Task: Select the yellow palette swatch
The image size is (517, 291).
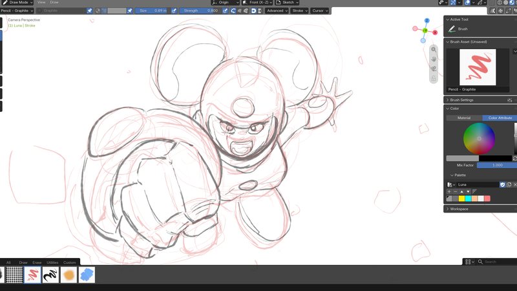Action: click(x=461, y=199)
